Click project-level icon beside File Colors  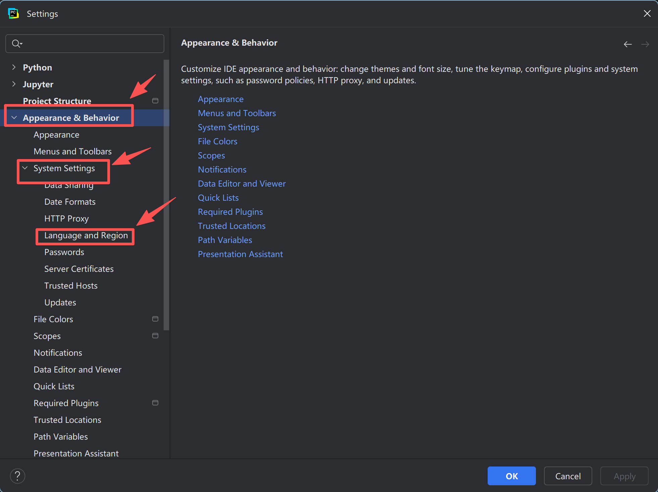(x=155, y=319)
